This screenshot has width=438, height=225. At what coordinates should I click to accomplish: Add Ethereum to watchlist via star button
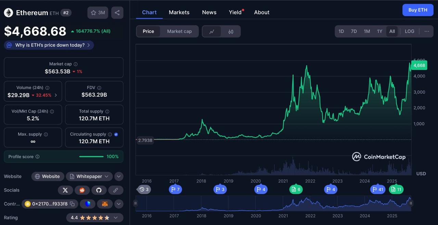(98, 13)
